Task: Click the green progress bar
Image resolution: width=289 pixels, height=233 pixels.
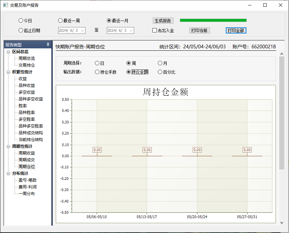Action: (x=213, y=20)
